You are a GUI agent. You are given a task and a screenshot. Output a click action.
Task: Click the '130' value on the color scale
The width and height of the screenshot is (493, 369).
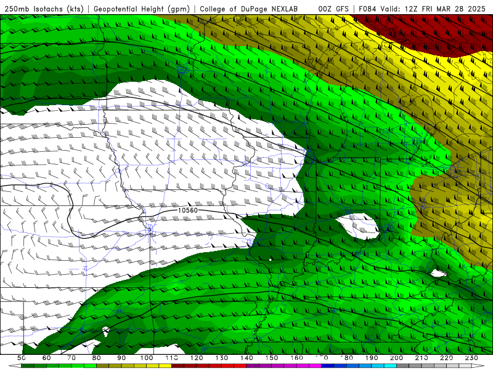(222, 358)
